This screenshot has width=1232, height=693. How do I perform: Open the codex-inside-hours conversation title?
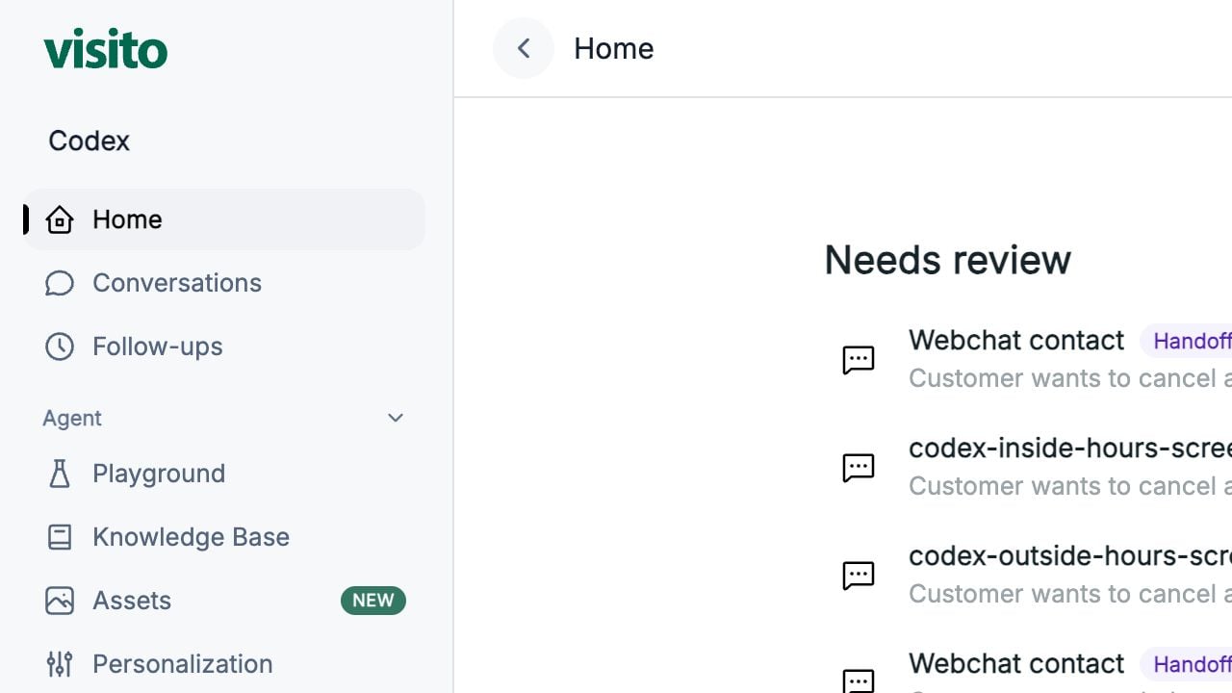coord(1070,449)
